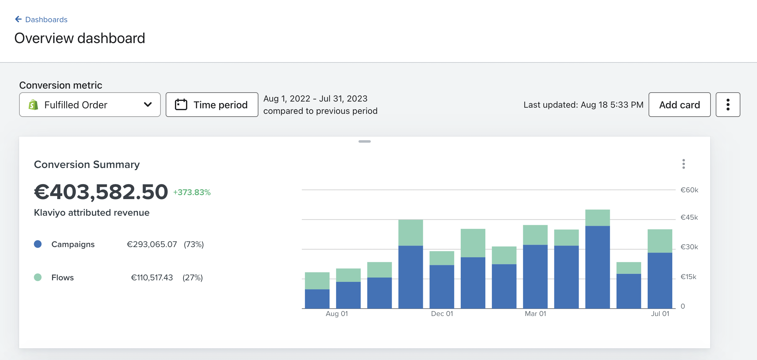Viewport: 757px width, 360px height.
Task: Open the Dashboards breadcrumb link
Action: tap(46, 20)
